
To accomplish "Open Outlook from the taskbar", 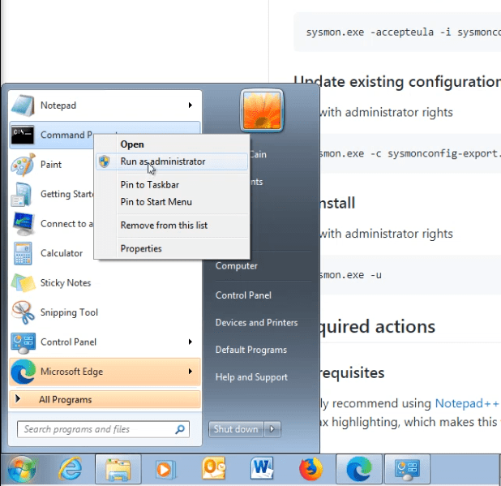I will [x=214, y=469].
